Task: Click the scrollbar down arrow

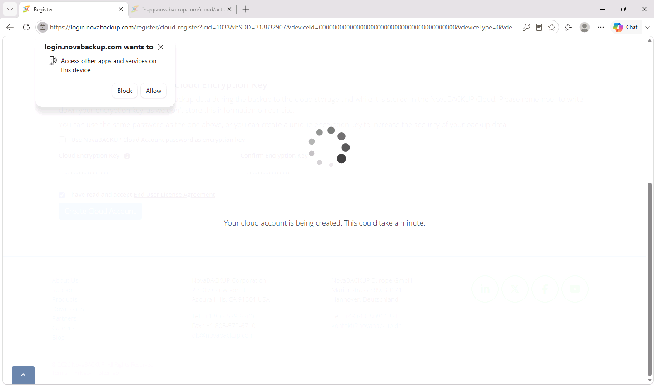Action: tap(649, 381)
